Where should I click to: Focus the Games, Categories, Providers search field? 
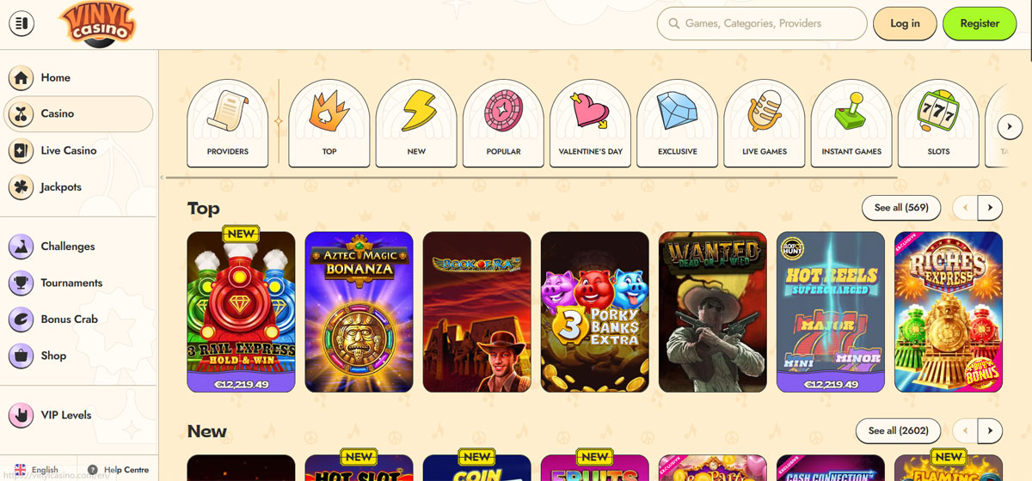click(762, 24)
